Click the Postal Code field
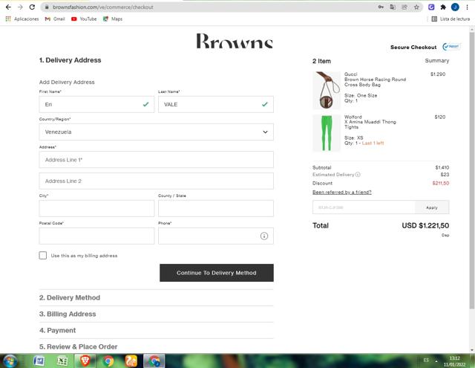This screenshot has width=475, height=368. pos(96,236)
